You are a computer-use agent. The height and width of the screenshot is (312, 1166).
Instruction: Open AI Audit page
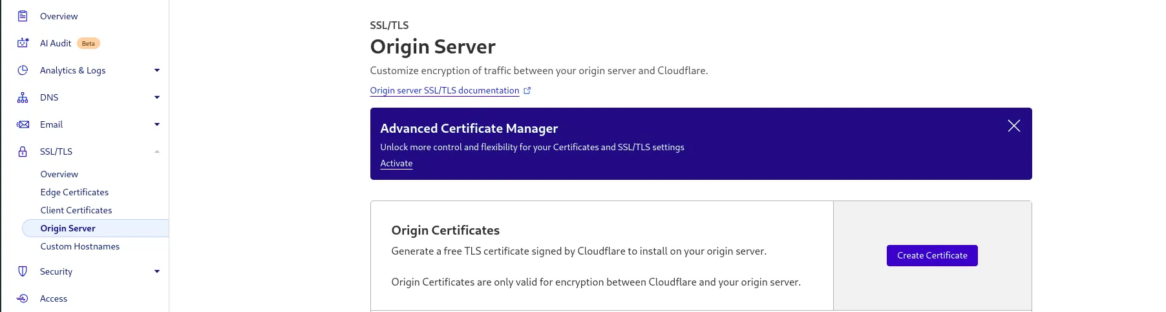click(x=56, y=43)
